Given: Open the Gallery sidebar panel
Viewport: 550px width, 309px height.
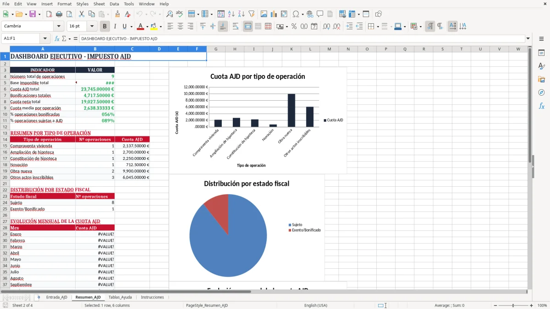Looking at the screenshot, I should [x=541, y=79].
